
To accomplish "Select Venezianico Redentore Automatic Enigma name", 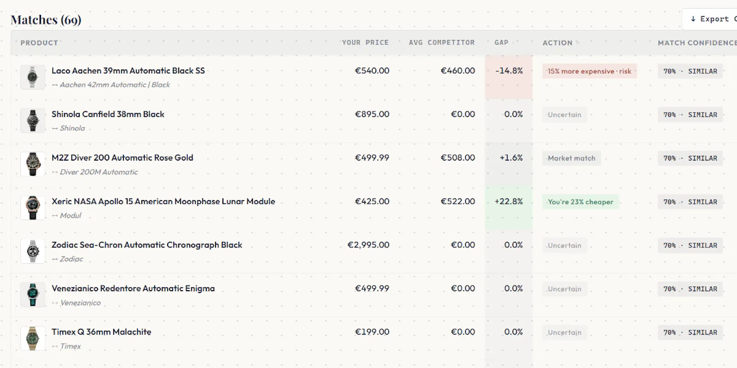I will point(133,288).
